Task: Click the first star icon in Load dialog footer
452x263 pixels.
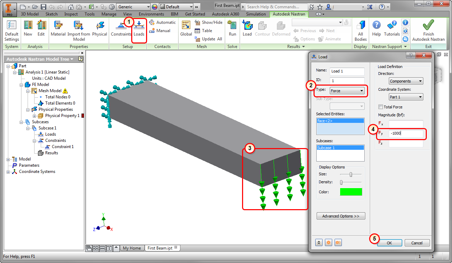Action: point(329,243)
